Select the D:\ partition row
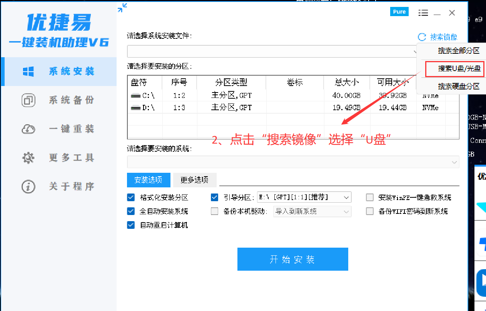The image size is (486, 311). coord(293,108)
